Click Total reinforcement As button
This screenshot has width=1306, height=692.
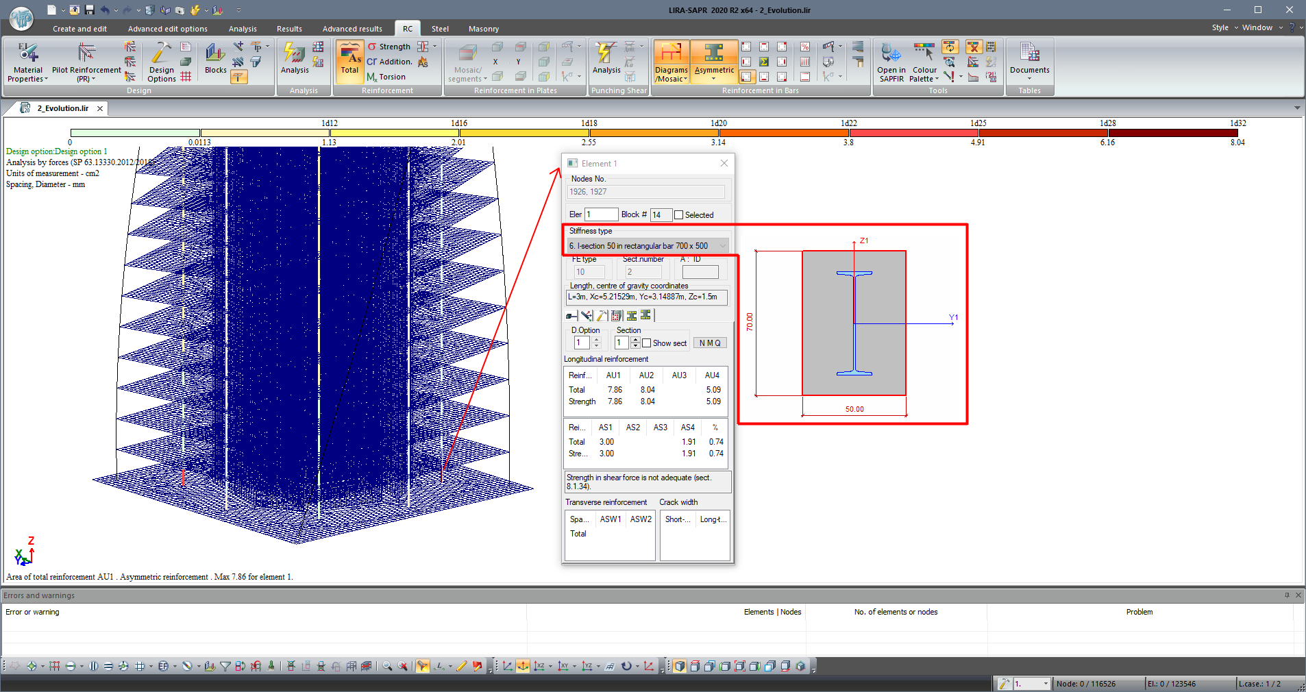coord(349,60)
